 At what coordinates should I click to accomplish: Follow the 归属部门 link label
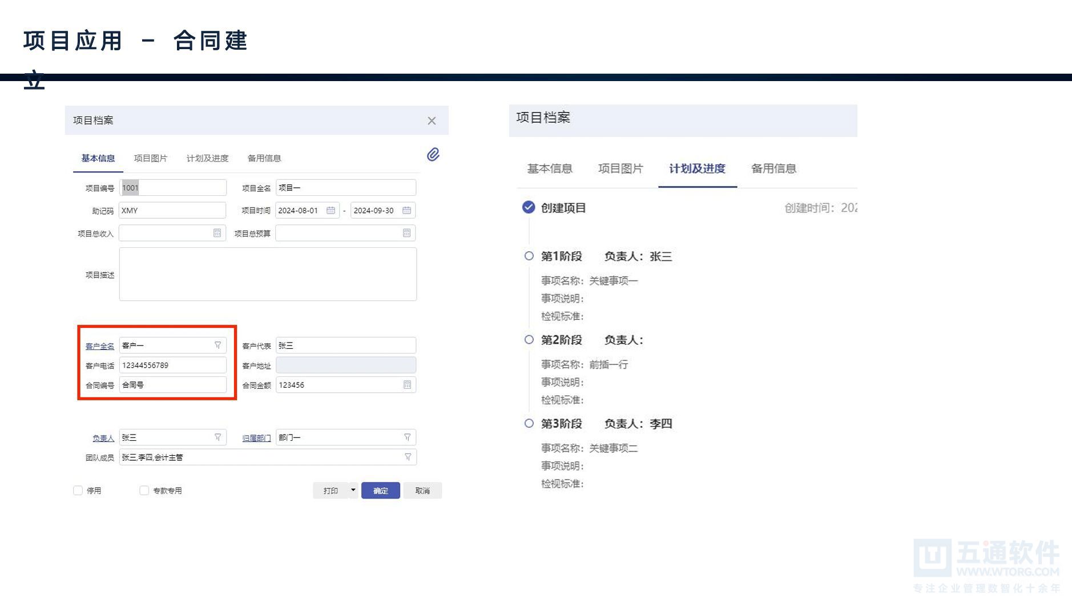click(256, 438)
